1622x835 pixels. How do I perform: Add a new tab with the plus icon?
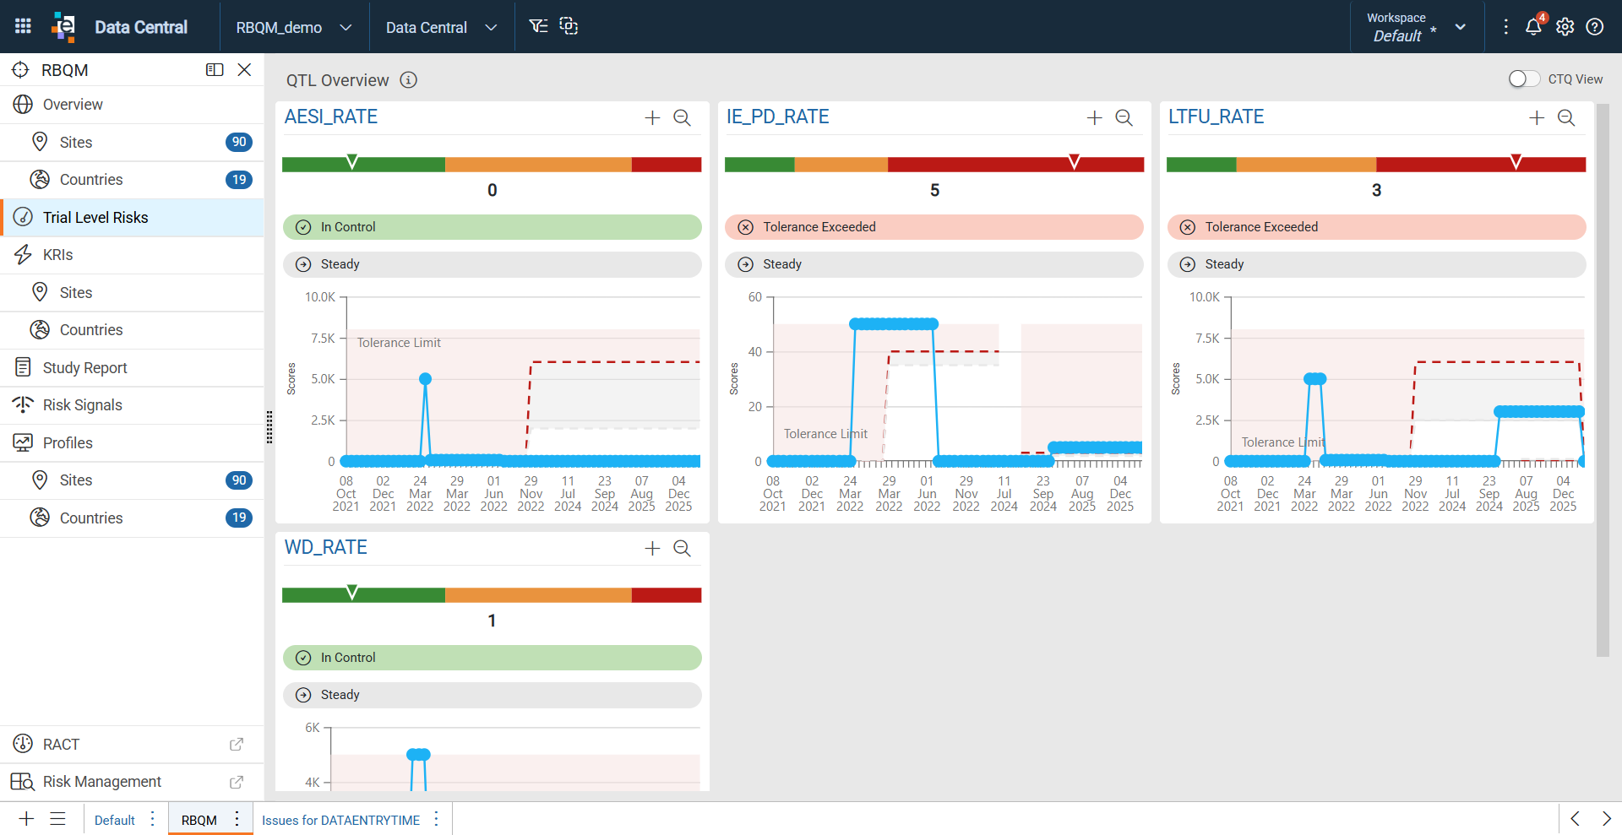26,819
